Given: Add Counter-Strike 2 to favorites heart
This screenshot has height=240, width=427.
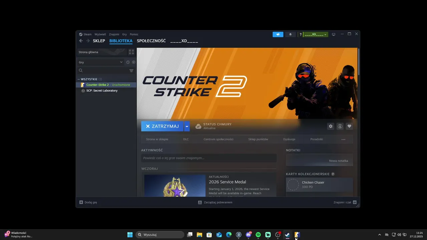Looking at the screenshot, I should pyautogui.click(x=349, y=126).
